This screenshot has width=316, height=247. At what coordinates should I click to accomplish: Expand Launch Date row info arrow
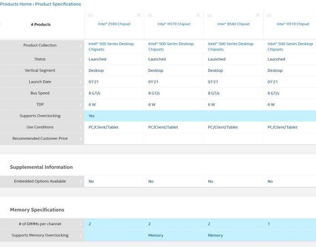81,82
